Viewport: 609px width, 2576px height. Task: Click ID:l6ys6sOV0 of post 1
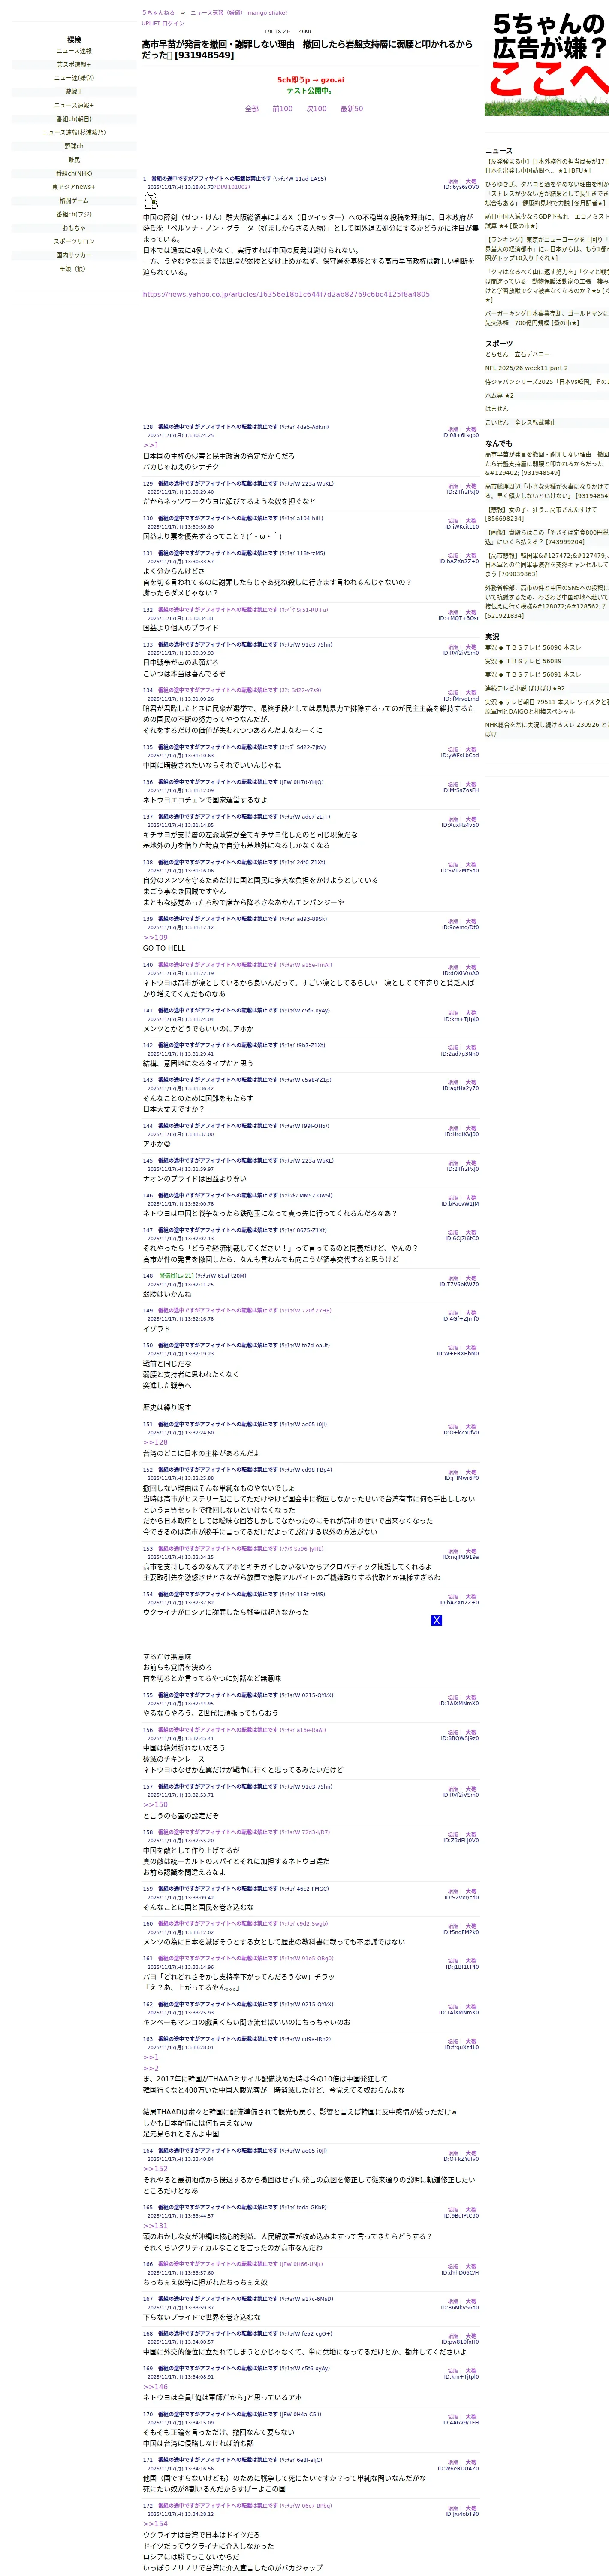[461, 187]
